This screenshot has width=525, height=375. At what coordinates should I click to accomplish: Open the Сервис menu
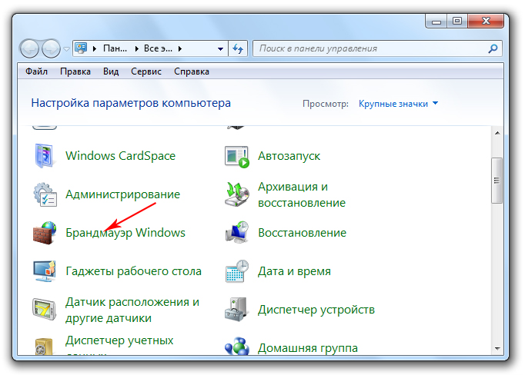click(x=146, y=71)
